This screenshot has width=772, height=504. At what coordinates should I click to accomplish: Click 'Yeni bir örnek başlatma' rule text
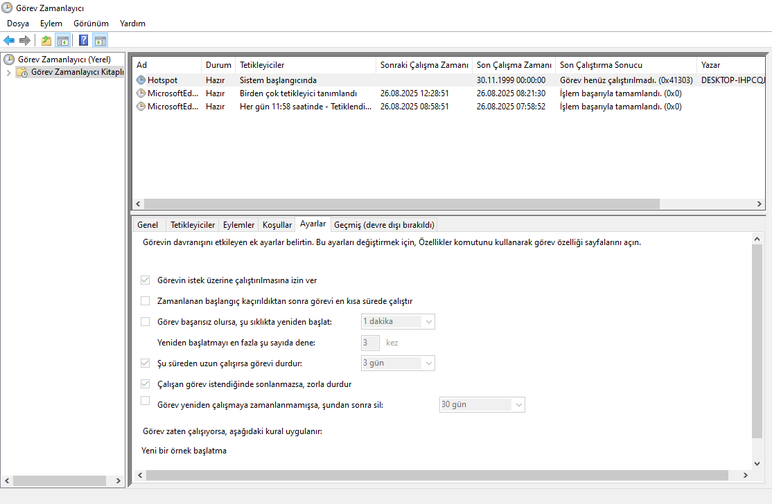pos(184,451)
